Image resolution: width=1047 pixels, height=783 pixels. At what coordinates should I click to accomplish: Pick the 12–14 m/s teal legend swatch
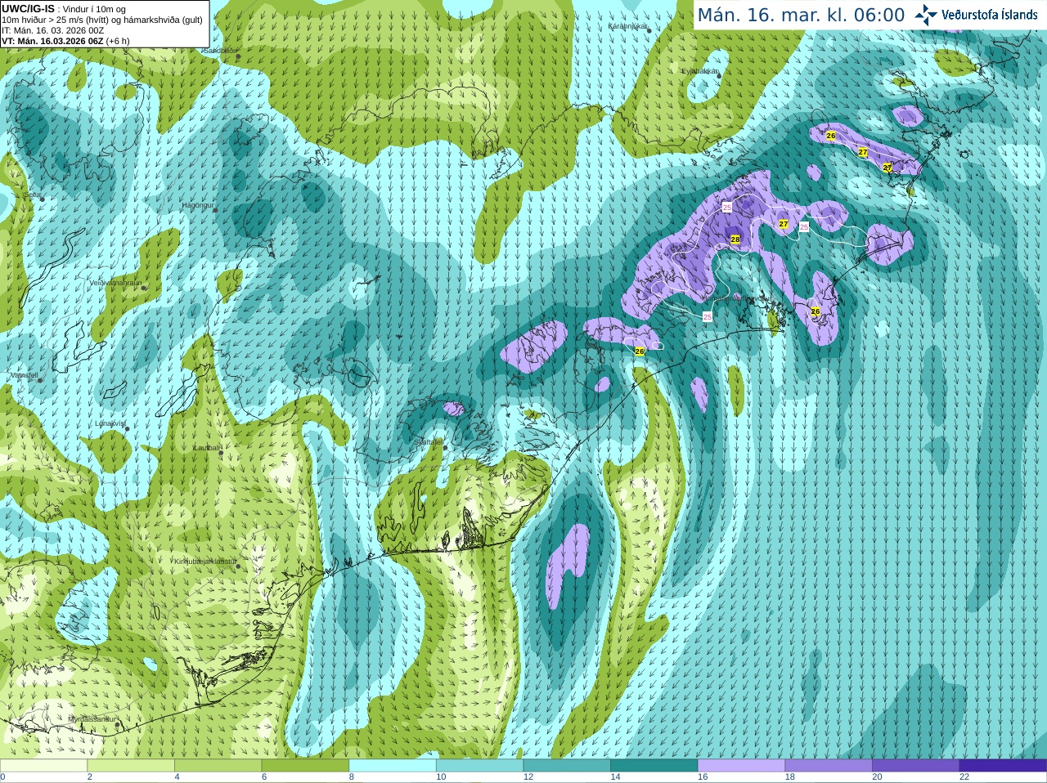point(567,766)
